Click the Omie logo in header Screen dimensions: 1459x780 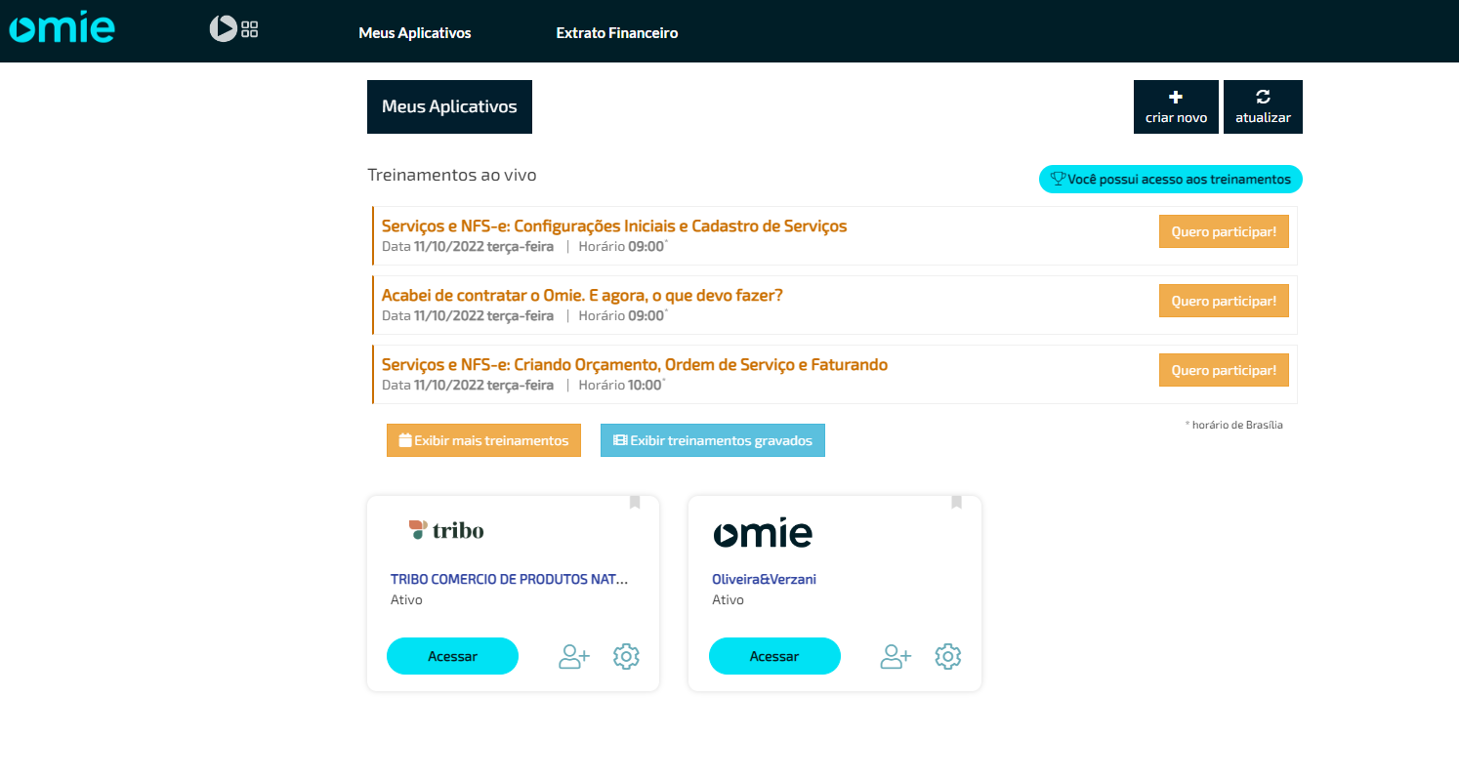click(62, 29)
